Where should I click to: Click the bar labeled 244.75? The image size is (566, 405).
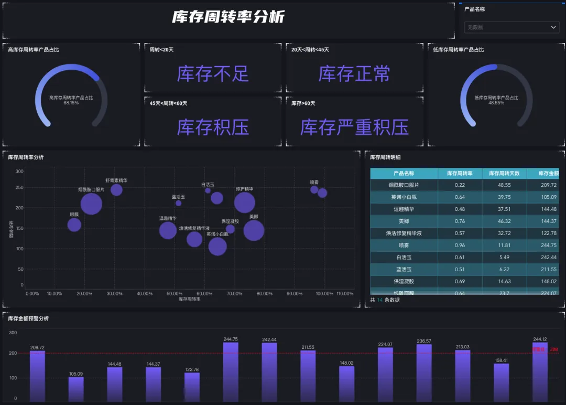tap(231, 370)
